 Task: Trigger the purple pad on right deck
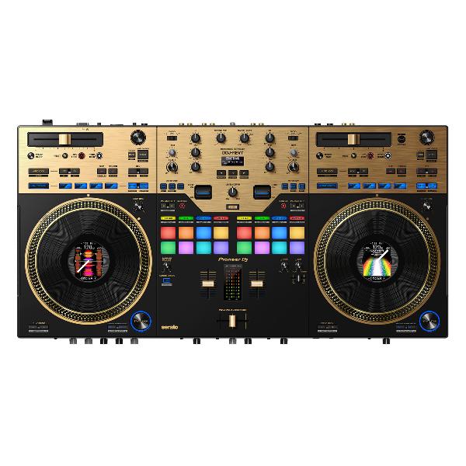coord(297,248)
